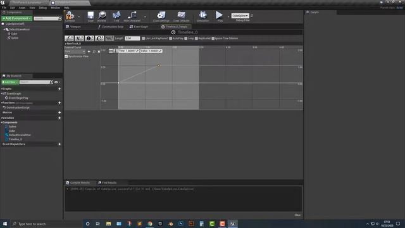Clear the compiler results log

pos(297,215)
